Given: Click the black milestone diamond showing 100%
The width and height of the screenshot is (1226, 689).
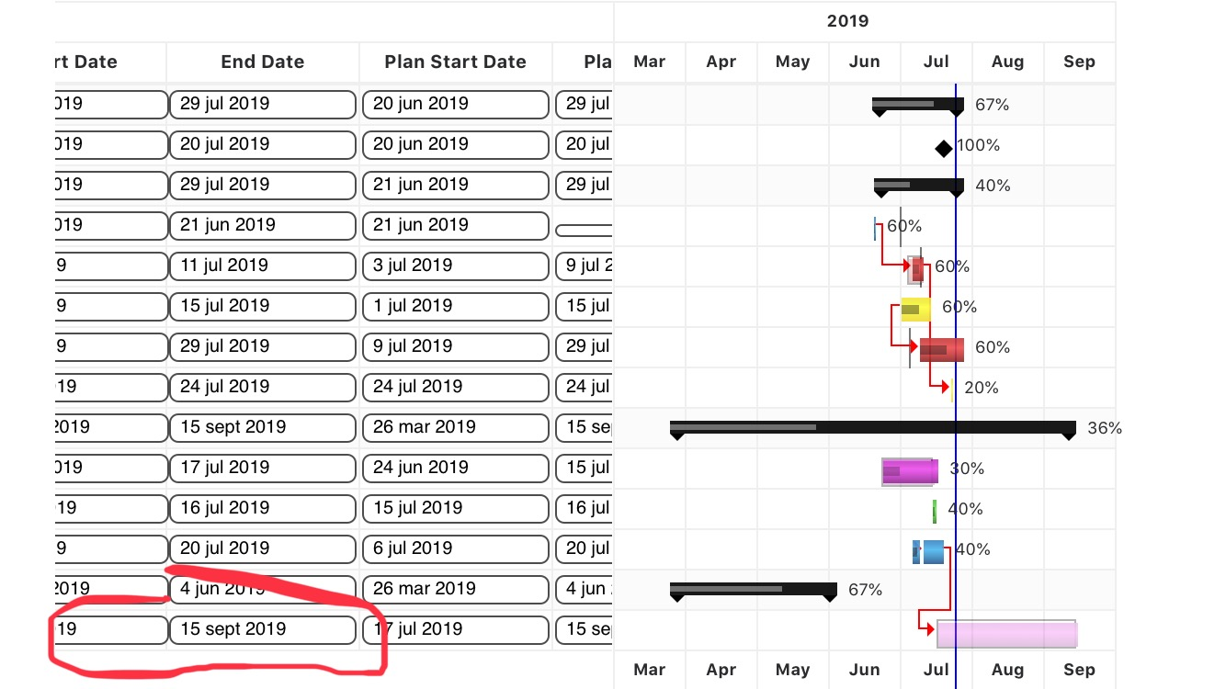Looking at the screenshot, I should click(x=943, y=145).
